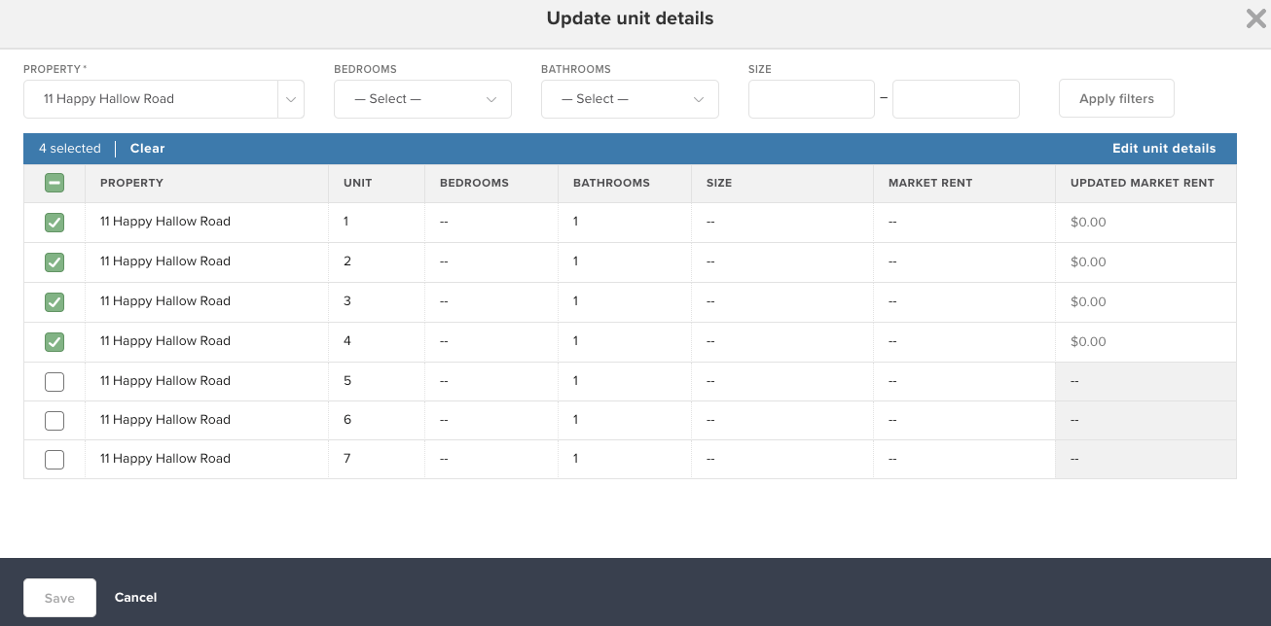Viewport: 1271px width, 626px height.
Task: Check the checkbox for unit 7
Action: [x=54, y=459]
